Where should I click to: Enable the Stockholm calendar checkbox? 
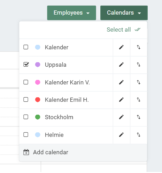point(26,117)
